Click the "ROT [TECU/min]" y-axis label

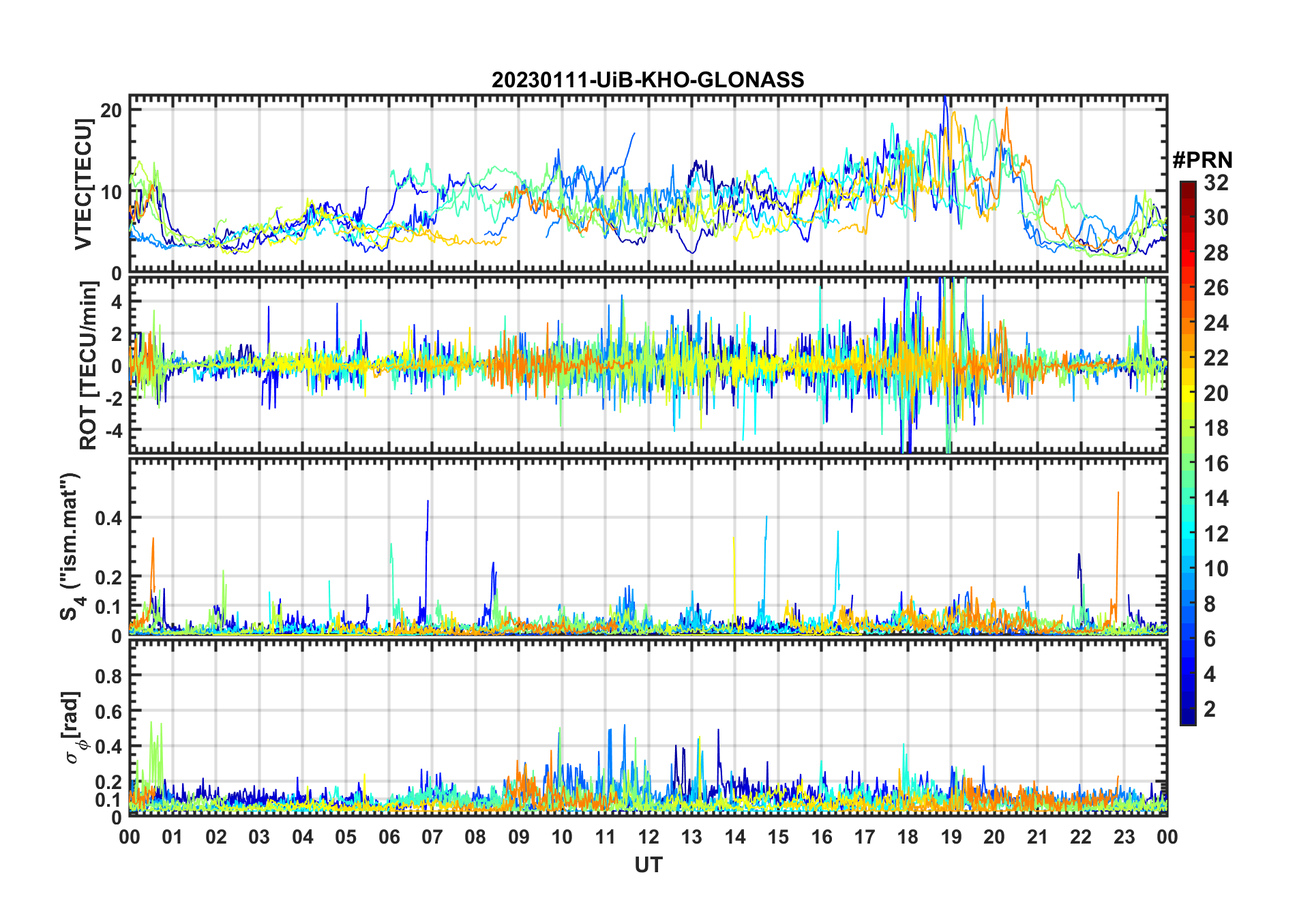(89, 366)
